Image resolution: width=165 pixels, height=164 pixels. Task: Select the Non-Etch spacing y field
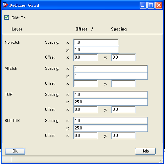tap(96, 50)
